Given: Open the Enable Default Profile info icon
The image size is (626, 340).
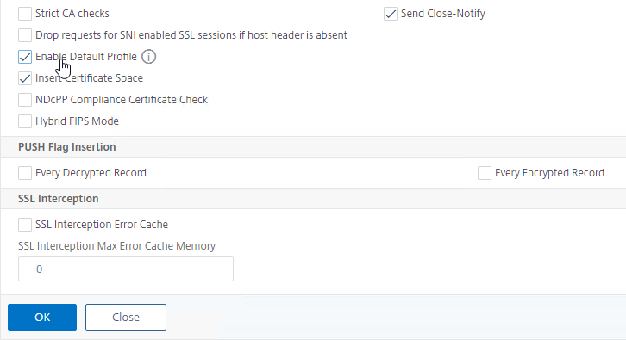Looking at the screenshot, I should coord(149,57).
